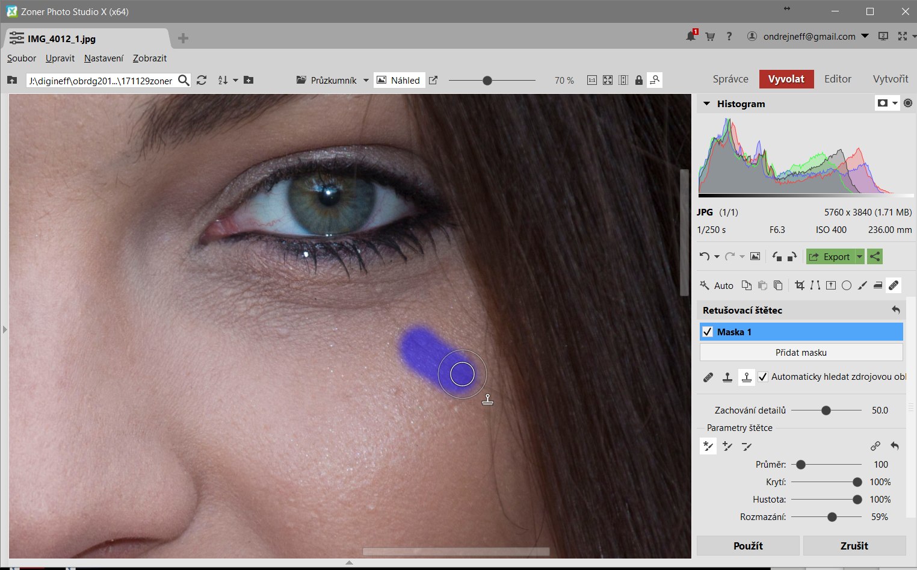Open histogram display mode dropdown
917x570 pixels.
coord(895,104)
